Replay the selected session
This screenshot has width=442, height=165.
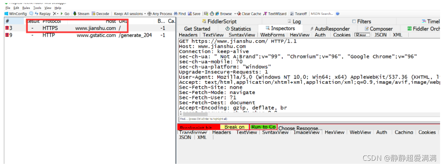pyautogui.click(x=43, y=13)
